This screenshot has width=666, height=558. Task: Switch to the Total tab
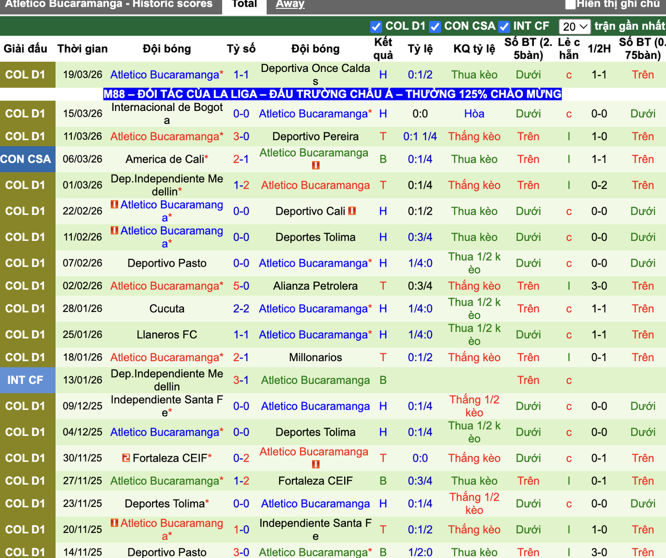[244, 4]
